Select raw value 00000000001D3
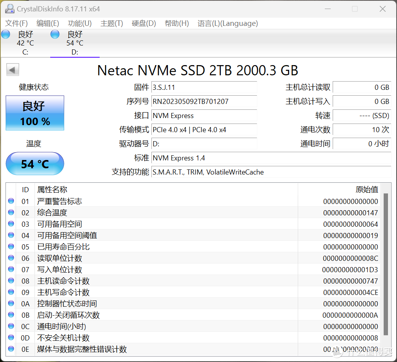Image resolution: width=397 pixels, height=362 pixels. tap(350, 270)
